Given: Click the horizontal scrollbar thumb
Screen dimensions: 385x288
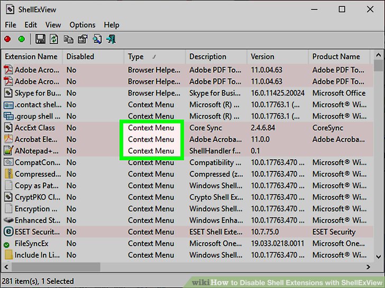Looking at the screenshot, I should tap(56, 267).
